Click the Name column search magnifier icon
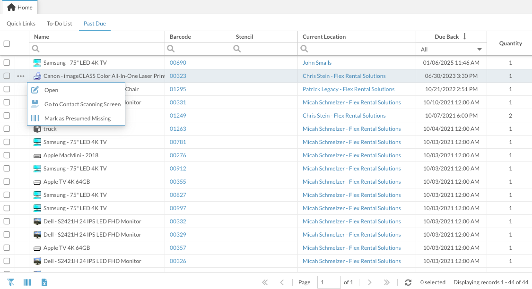Image resolution: width=532 pixels, height=289 pixels. coord(35,49)
